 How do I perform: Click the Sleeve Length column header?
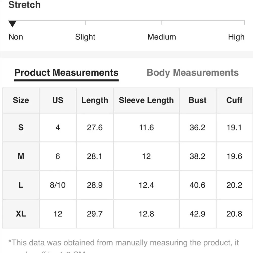tap(146, 100)
